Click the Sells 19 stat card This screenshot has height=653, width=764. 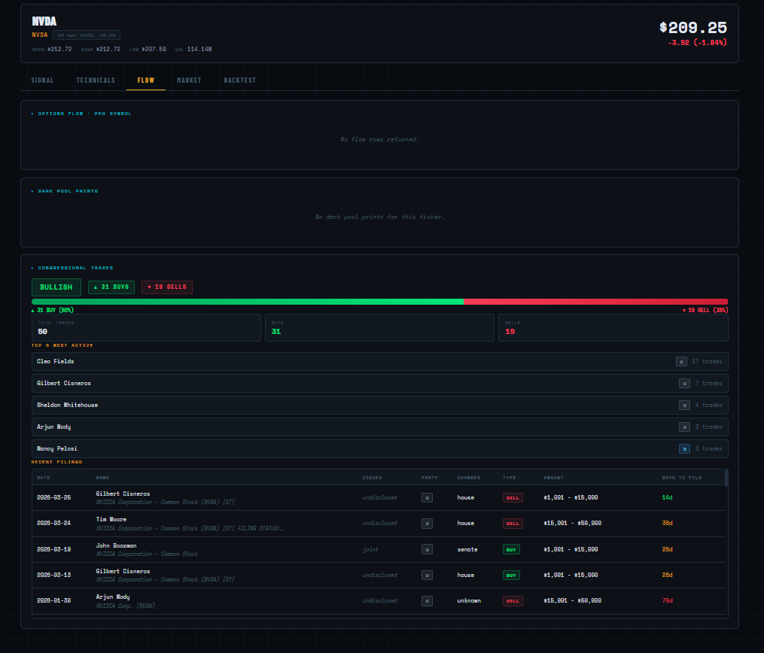coord(613,328)
